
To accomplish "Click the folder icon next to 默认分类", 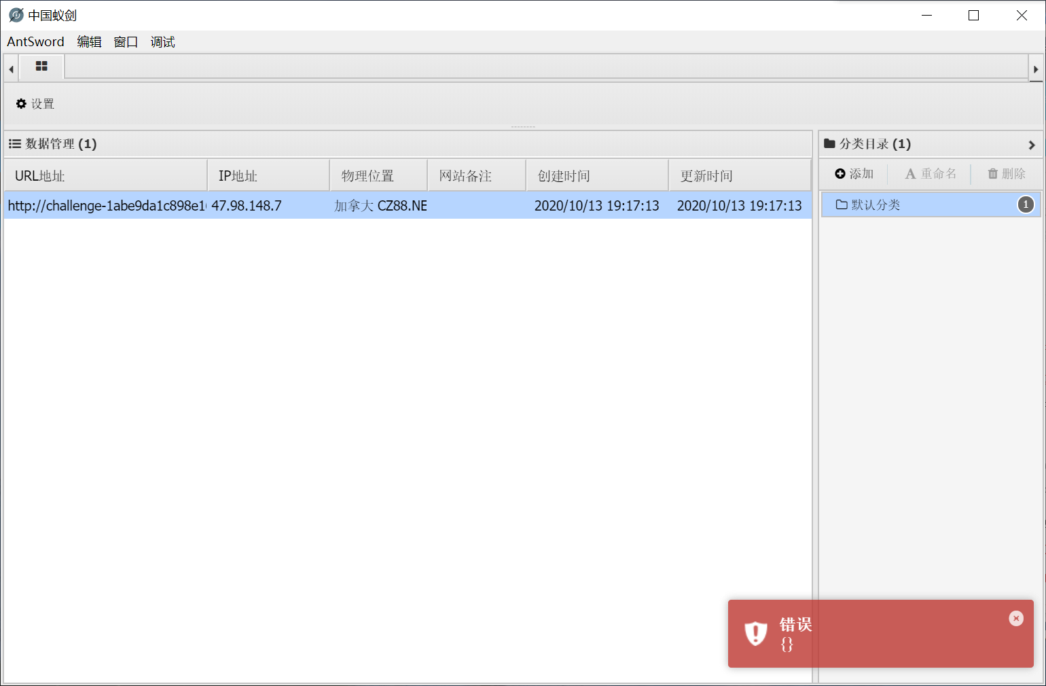I will (x=840, y=204).
